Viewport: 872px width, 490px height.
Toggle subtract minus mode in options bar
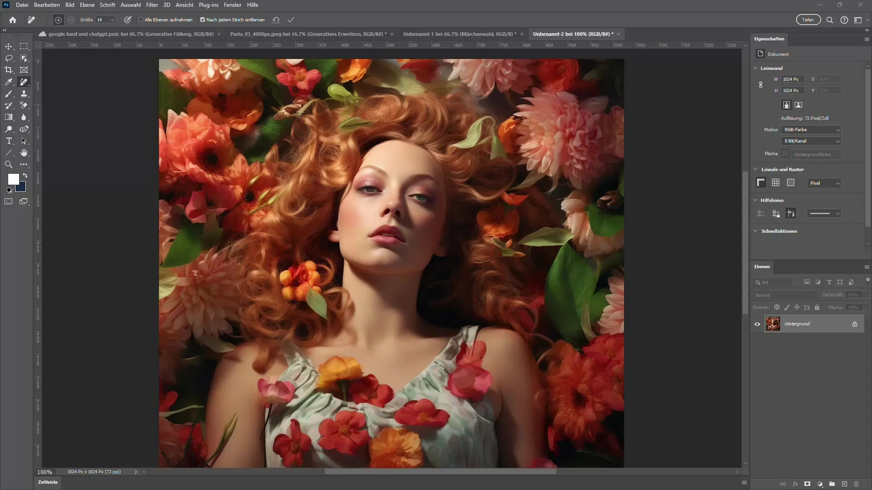pyautogui.click(x=71, y=20)
